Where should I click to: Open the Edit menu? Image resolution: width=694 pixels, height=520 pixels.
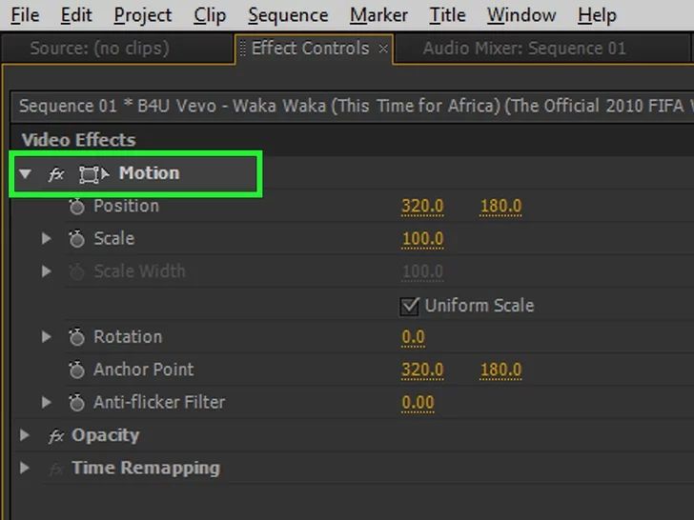click(76, 15)
